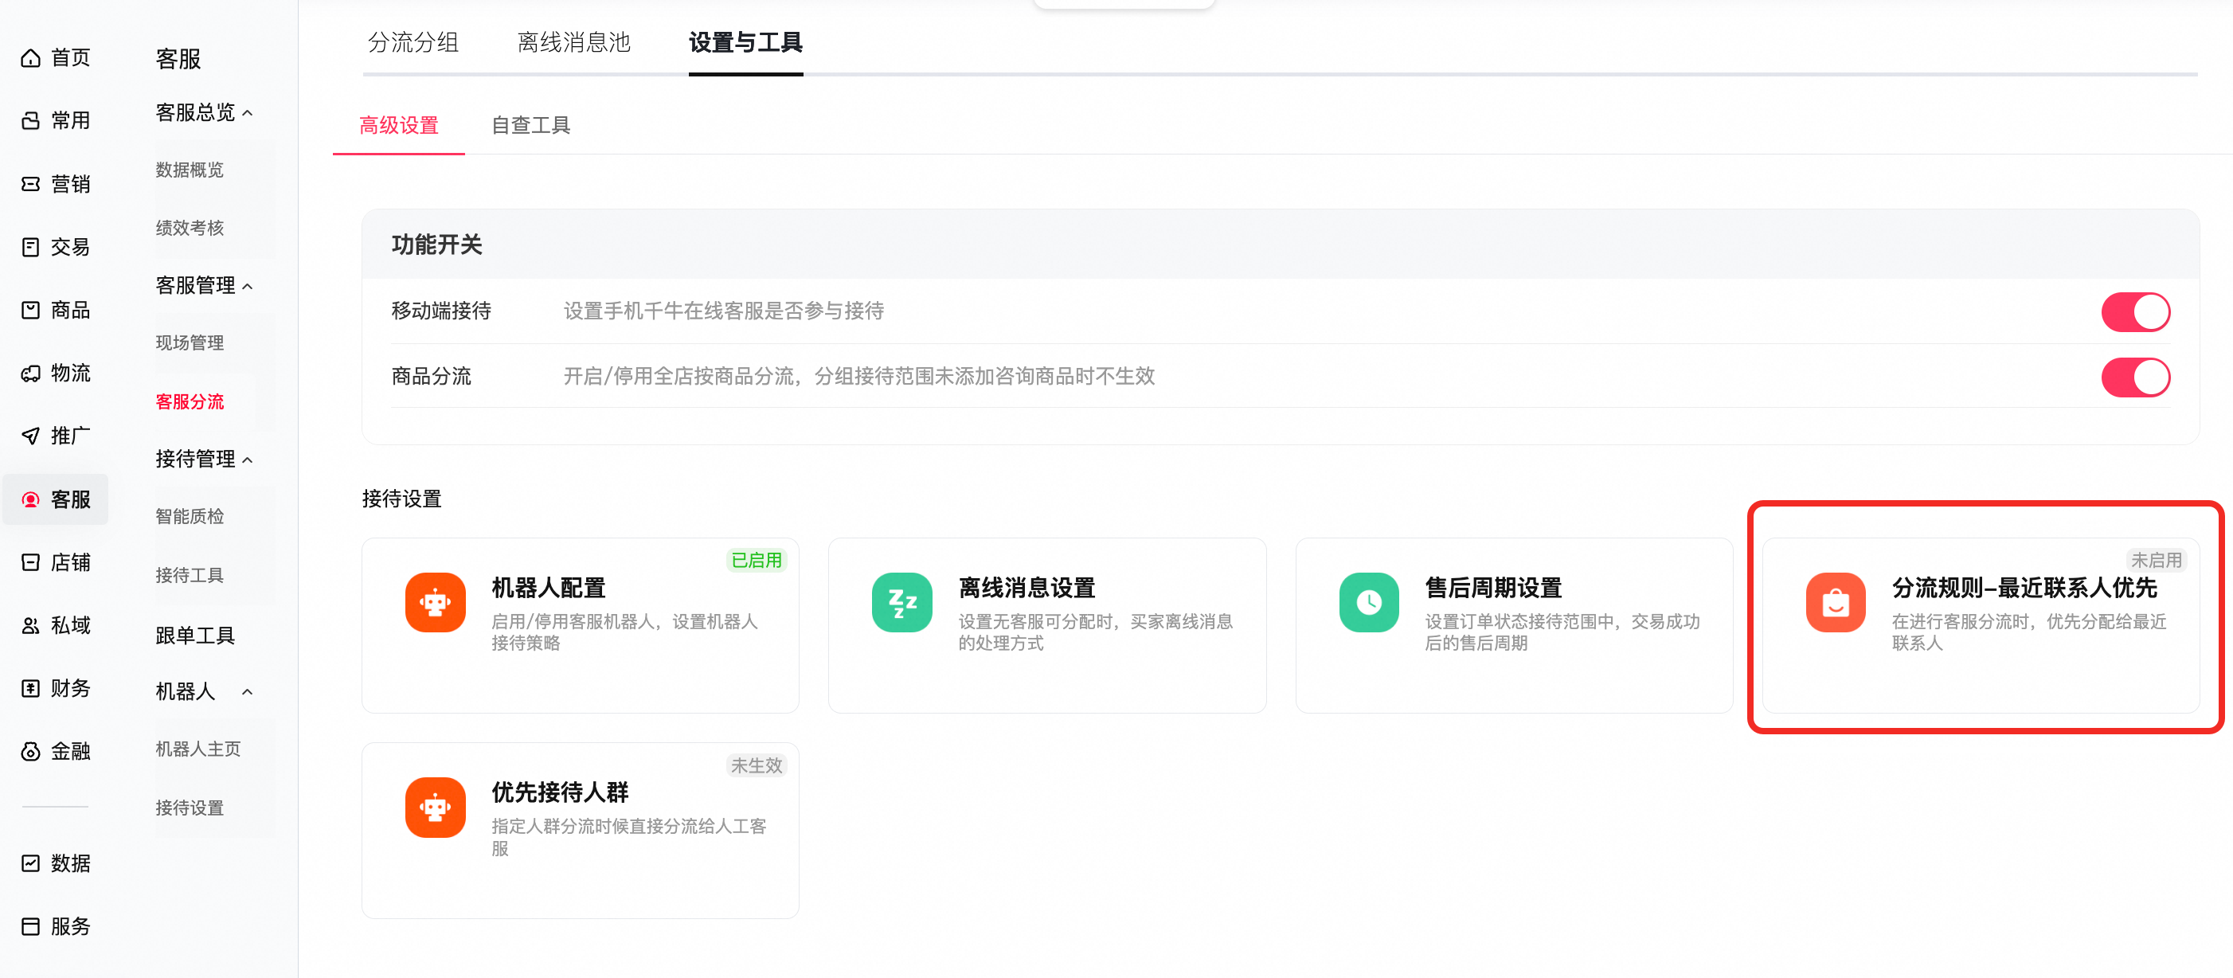Open 接待工具 in the side menu
Viewport: 2233px width, 978px height.
coord(190,575)
